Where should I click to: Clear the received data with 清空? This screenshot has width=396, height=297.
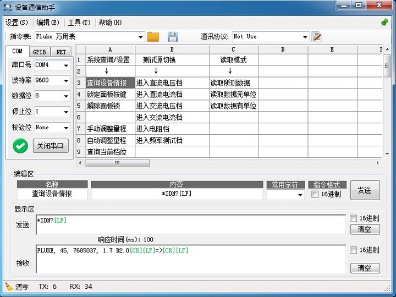click(365, 268)
